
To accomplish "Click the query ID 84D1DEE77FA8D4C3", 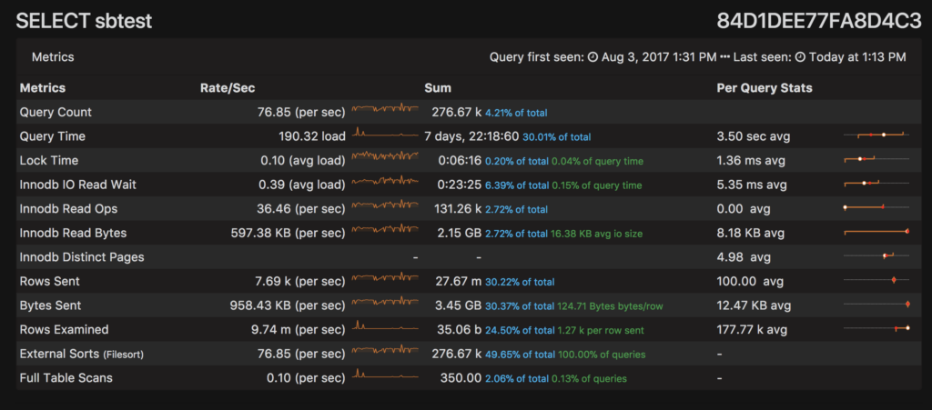I will (819, 21).
